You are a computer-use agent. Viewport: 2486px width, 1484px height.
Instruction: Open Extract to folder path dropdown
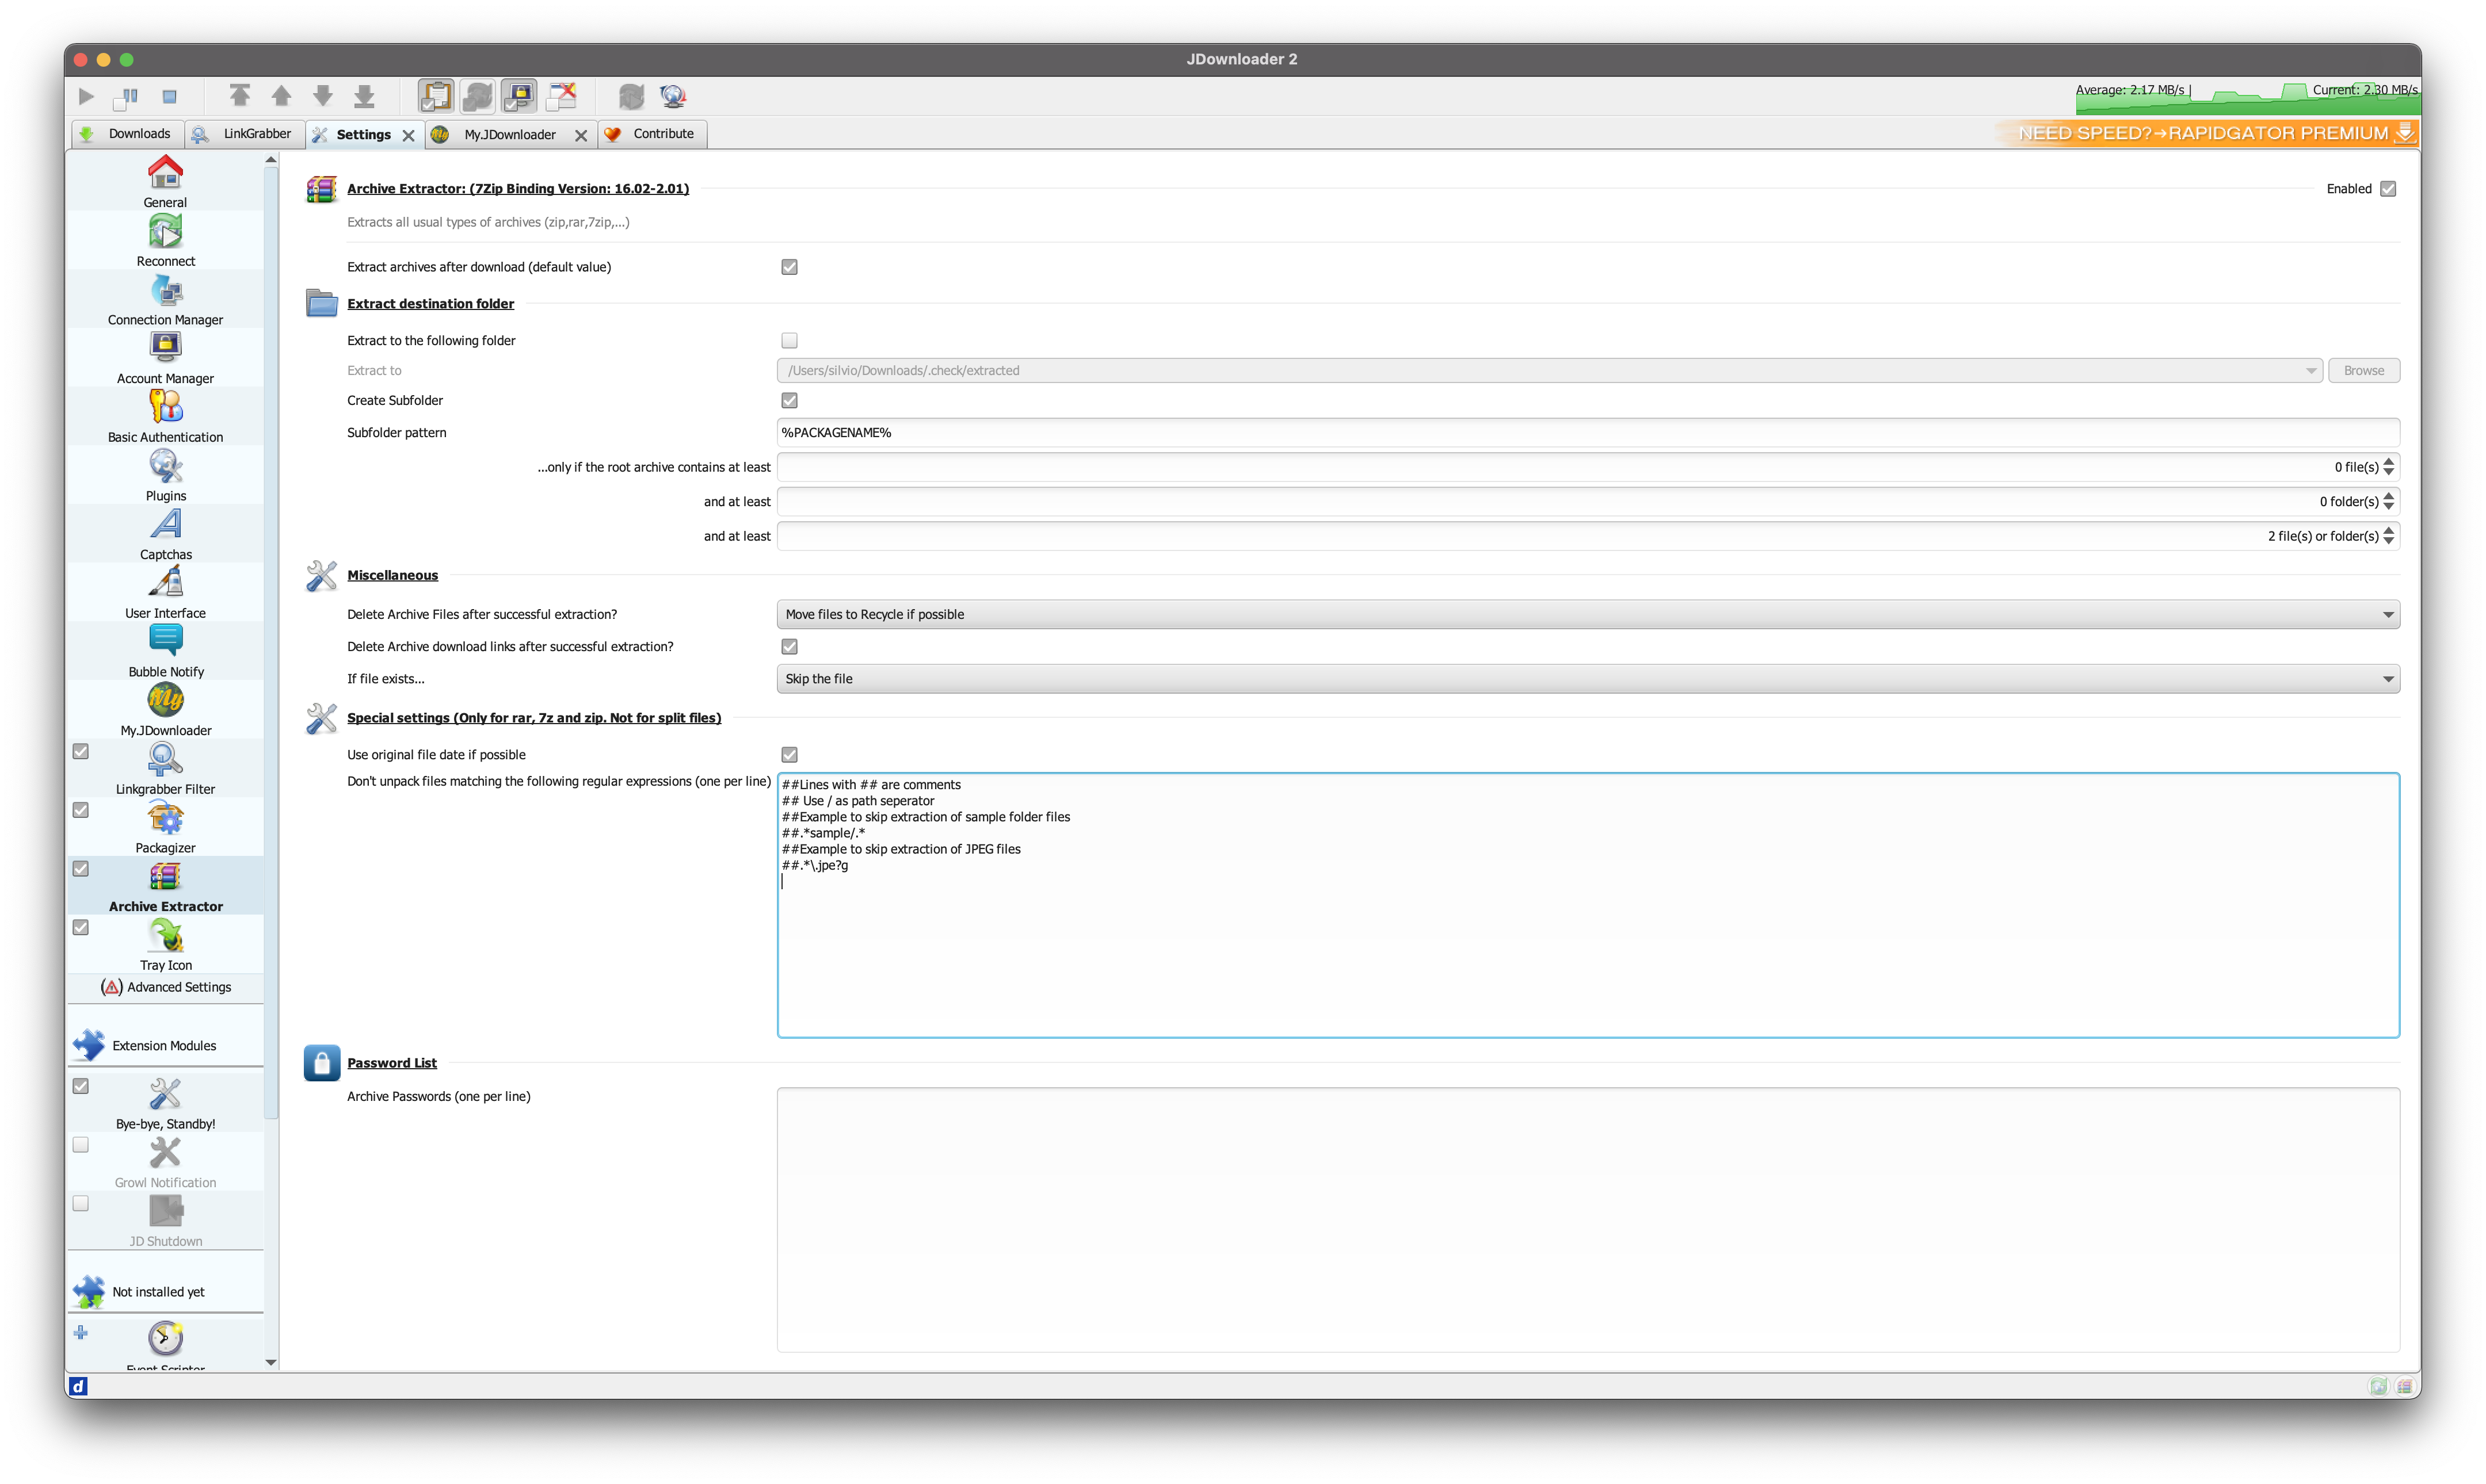[x=2310, y=371]
